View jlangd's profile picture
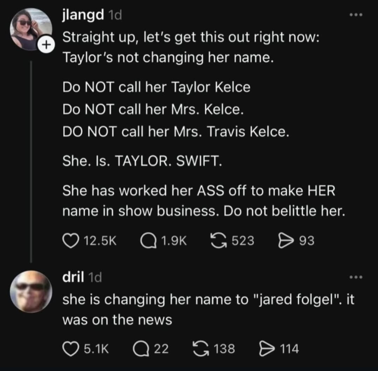 click(x=30, y=29)
